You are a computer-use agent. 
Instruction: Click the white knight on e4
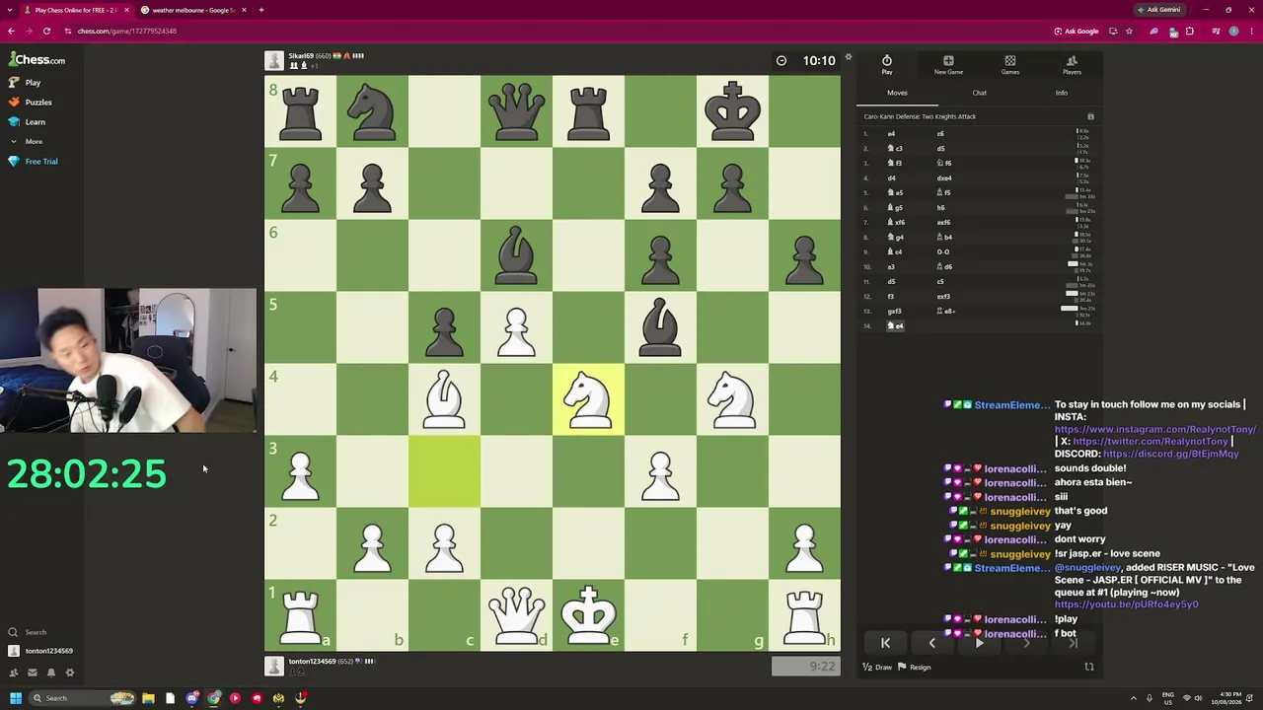pos(588,399)
